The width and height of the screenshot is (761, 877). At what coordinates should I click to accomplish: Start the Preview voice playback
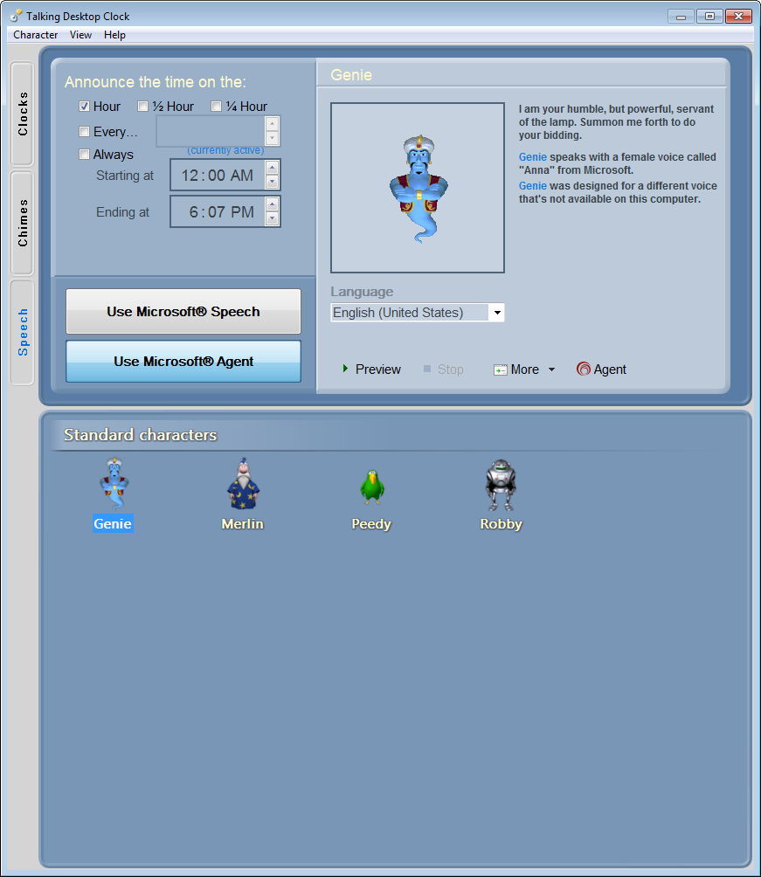point(370,369)
